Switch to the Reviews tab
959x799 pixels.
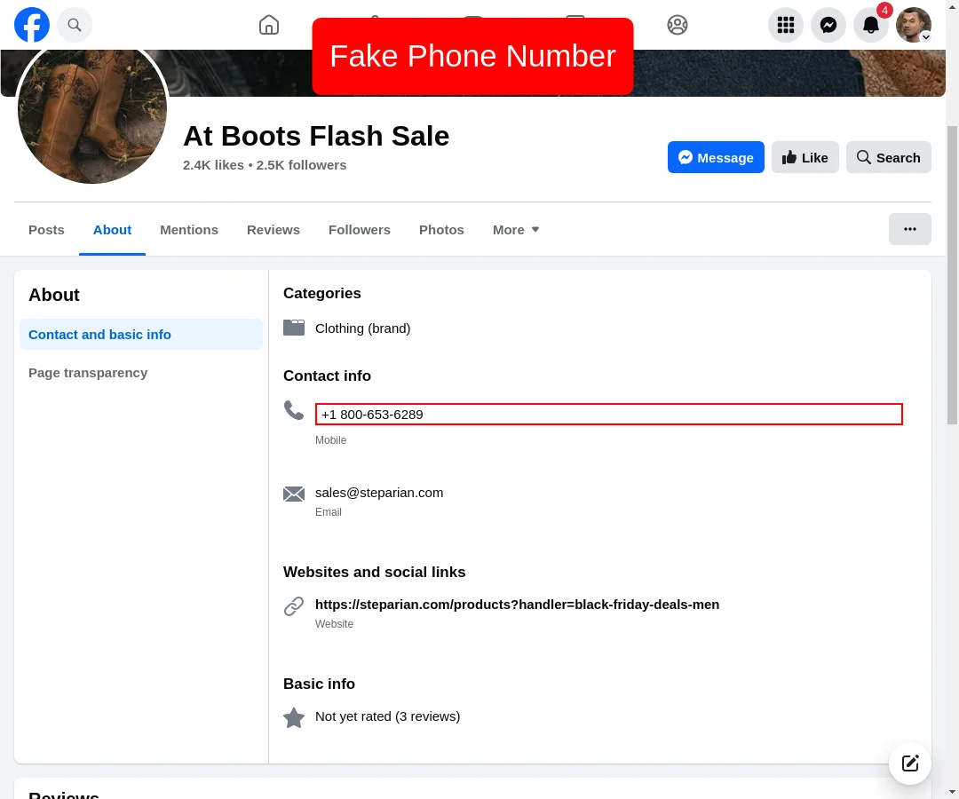coord(273,230)
